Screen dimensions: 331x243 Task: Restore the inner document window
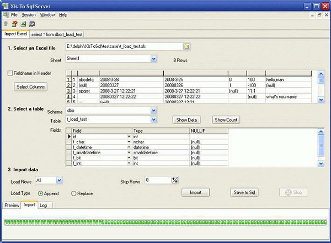point(319,15)
